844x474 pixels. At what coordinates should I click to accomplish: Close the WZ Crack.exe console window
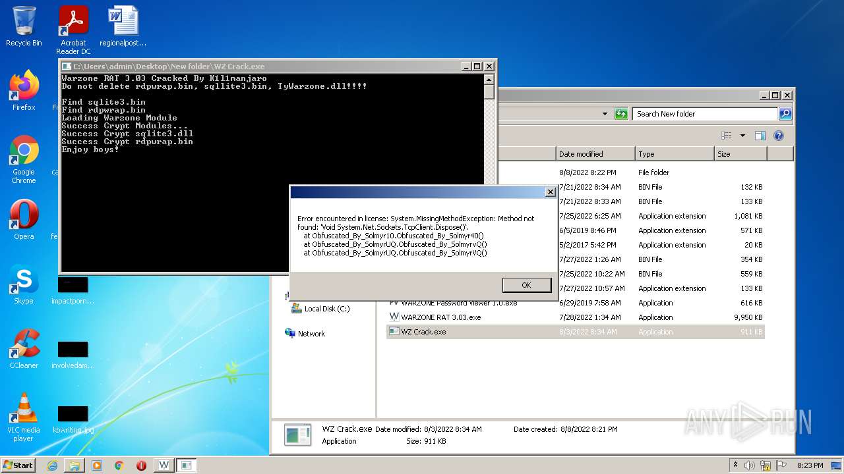coord(489,66)
